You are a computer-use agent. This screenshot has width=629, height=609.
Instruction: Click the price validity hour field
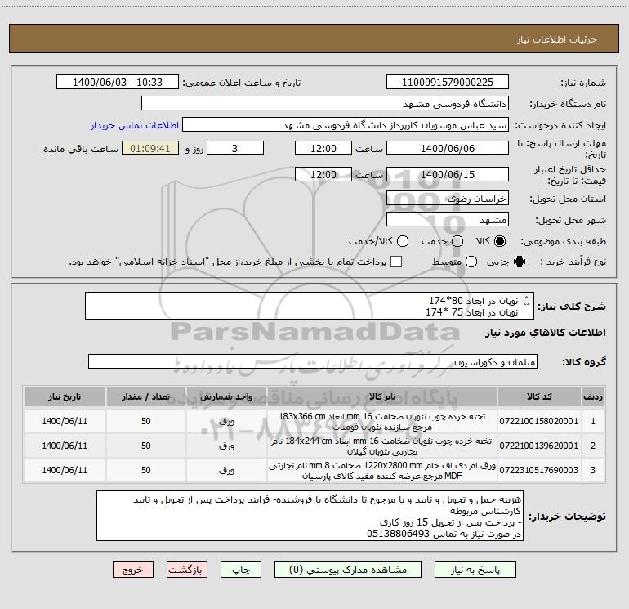323,174
